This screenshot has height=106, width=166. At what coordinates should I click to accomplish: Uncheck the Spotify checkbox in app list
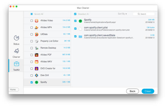click(32, 82)
